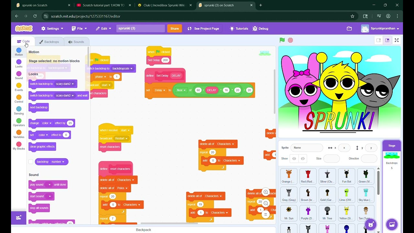Open the File menu
This screenshot has height=233, width=414.
tap(79, 28)
